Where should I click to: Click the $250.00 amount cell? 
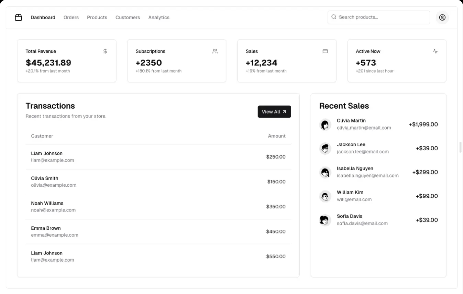(276, 157)
